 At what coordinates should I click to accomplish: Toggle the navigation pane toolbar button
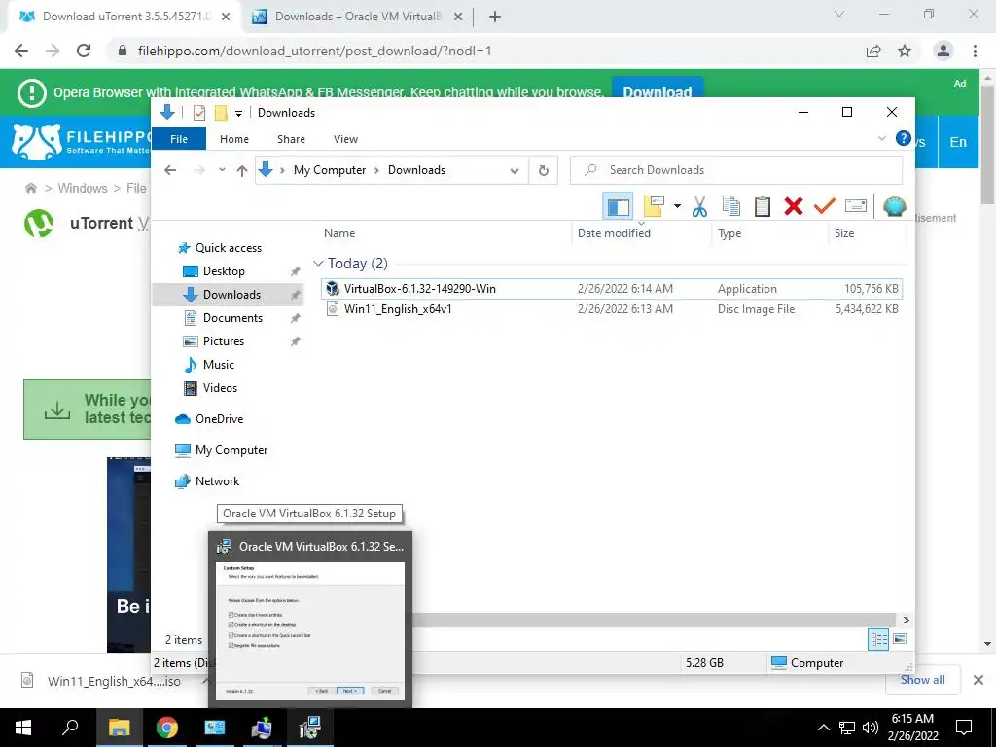pyautogui.click(x=618, y=206)
